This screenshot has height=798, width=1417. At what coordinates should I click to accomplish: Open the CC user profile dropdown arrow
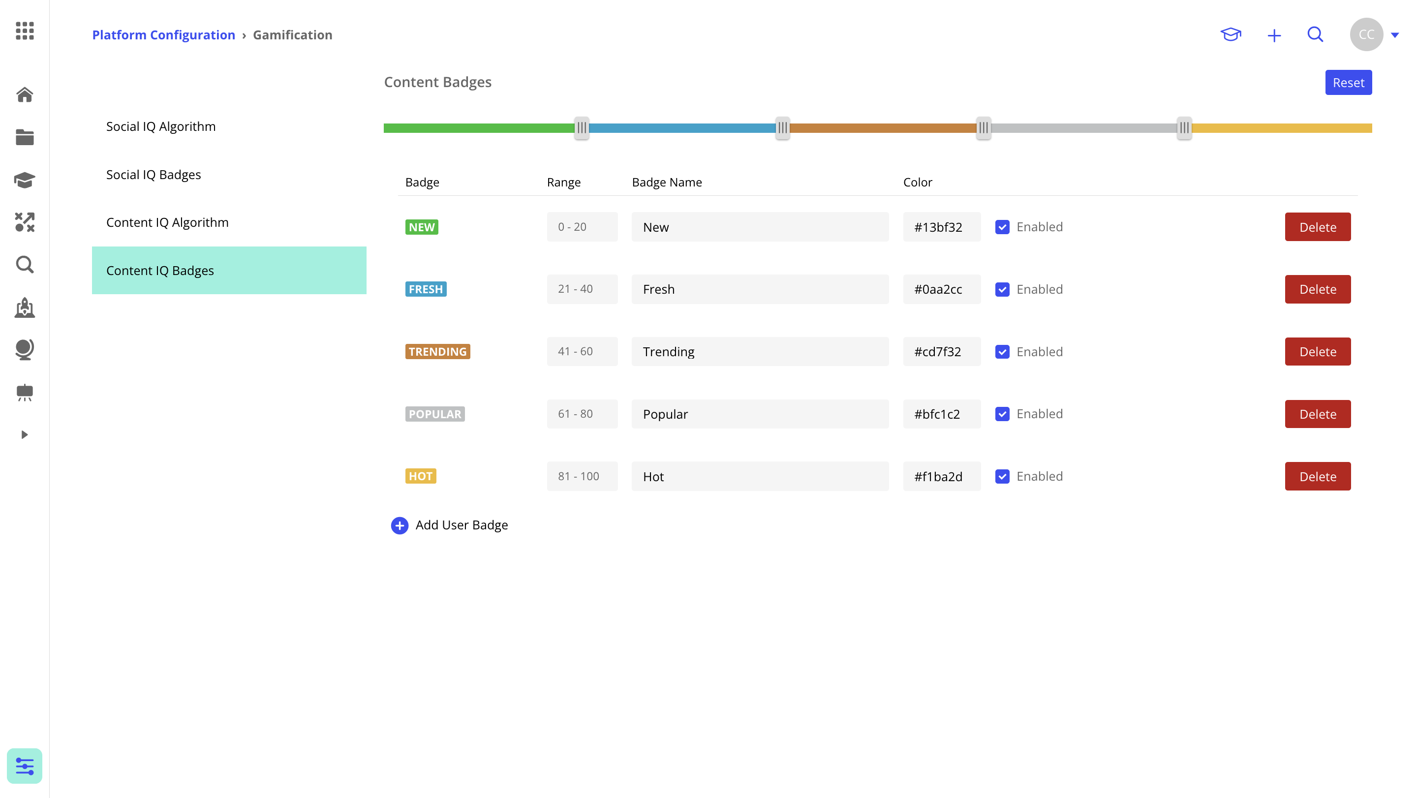pyautogui.click(x=1395, y=35)
